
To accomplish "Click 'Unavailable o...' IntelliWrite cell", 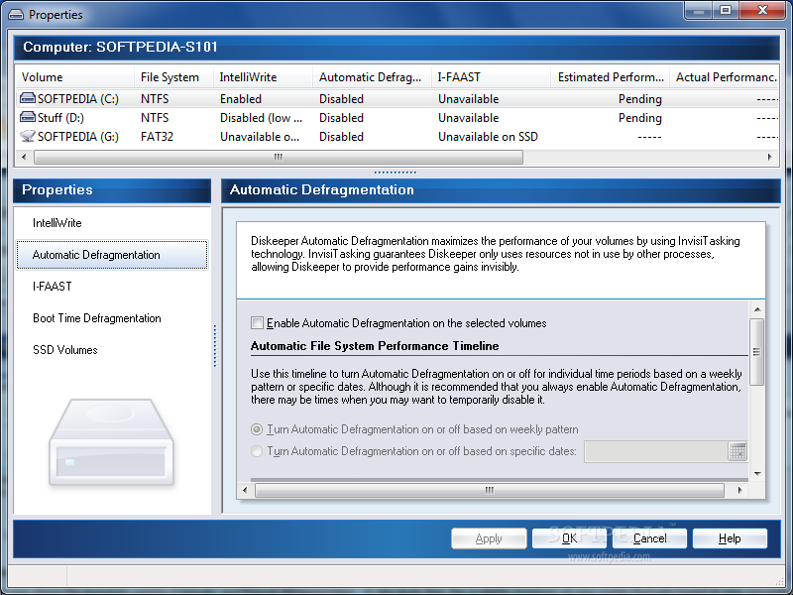I will coord(260,137).
